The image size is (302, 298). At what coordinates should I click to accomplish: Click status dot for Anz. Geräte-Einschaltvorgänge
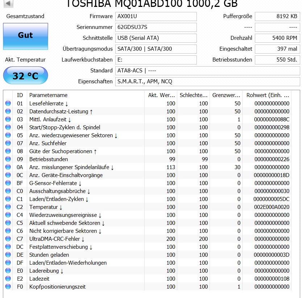[x=8, y=175]
